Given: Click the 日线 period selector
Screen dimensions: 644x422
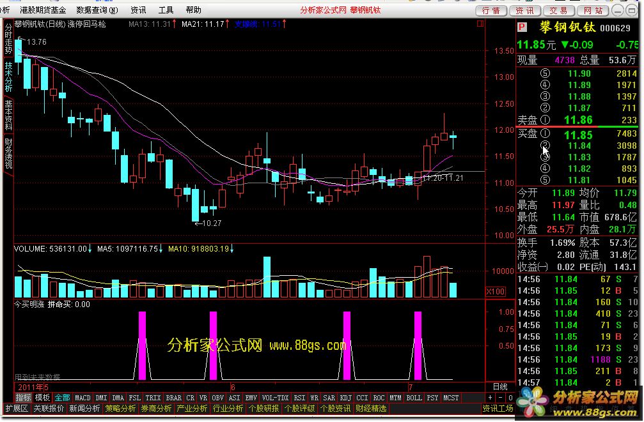Looking at the screenshot, I should click(500, 386).
